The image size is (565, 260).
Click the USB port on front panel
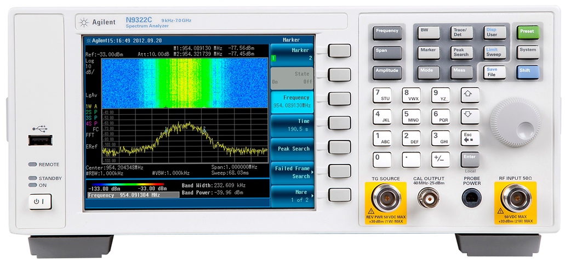point(40,140)
